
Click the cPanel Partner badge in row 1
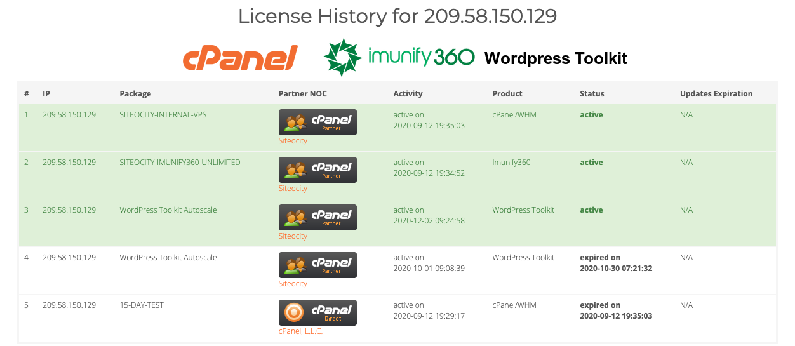point(317,122)
